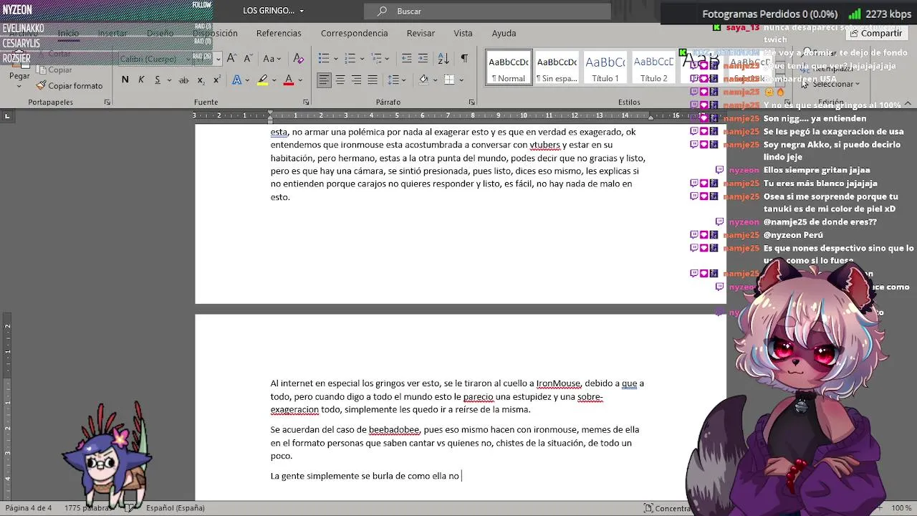Expand the font color dropdown arrow
The height and width of the screenshot is (516, 917).
click(x=299, y=80)
